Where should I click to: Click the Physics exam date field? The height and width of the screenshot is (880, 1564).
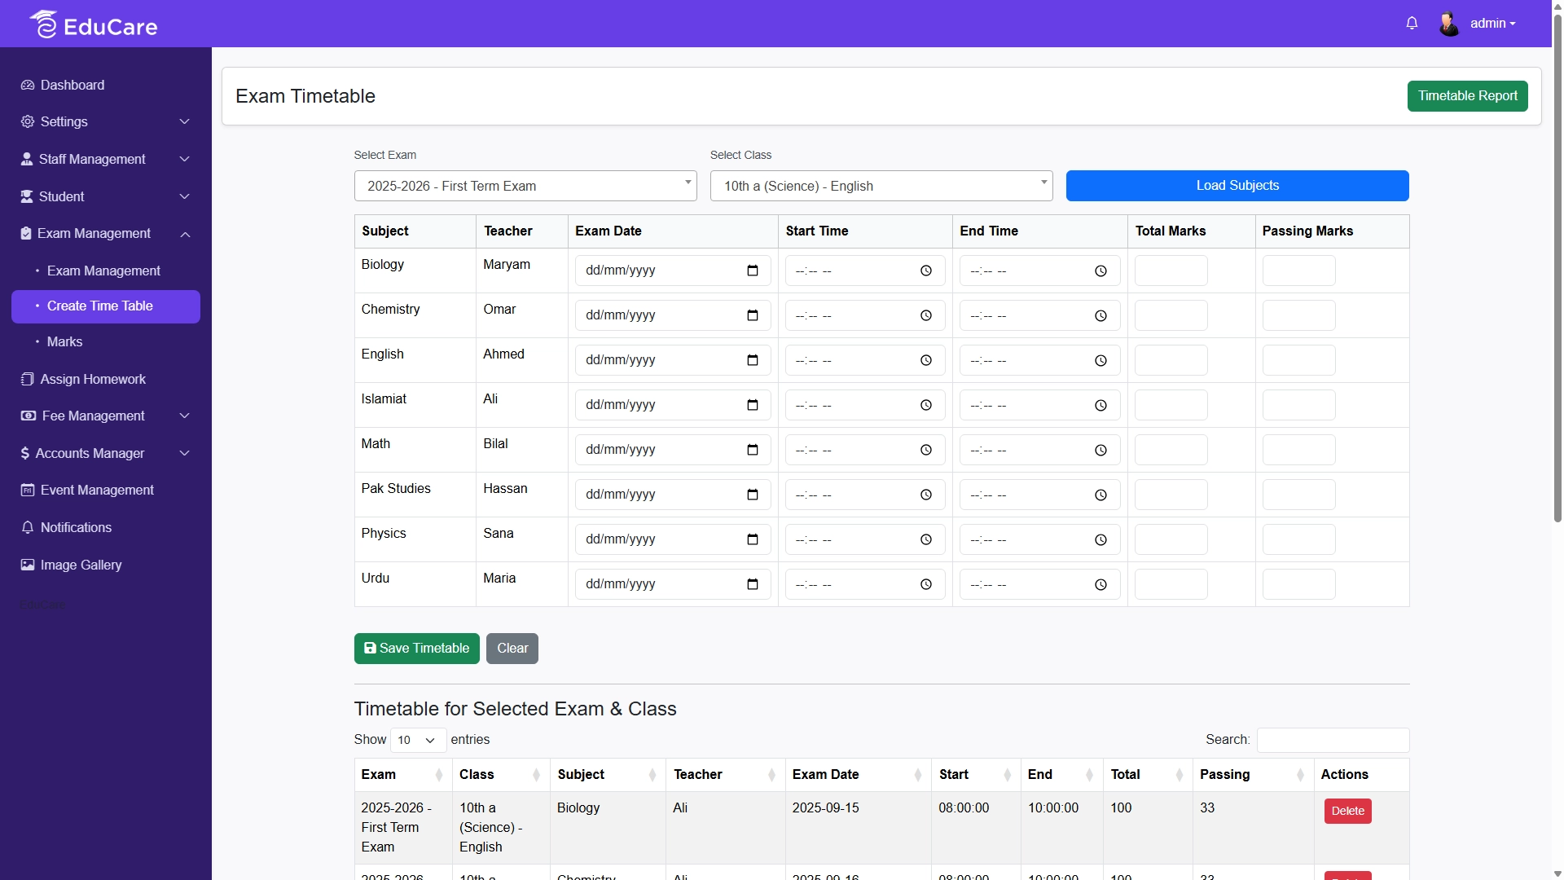[672, 539]
